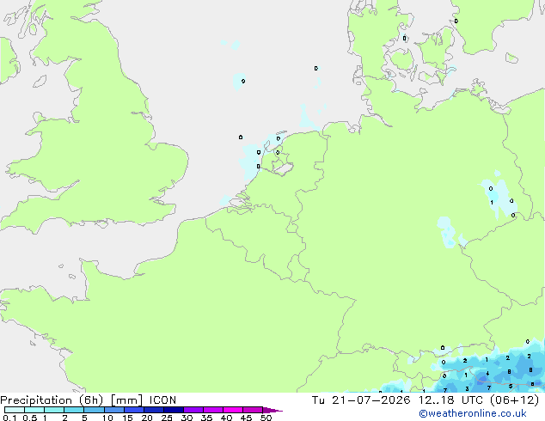Click the "40" legend tick label

click(x=226, y=418)
